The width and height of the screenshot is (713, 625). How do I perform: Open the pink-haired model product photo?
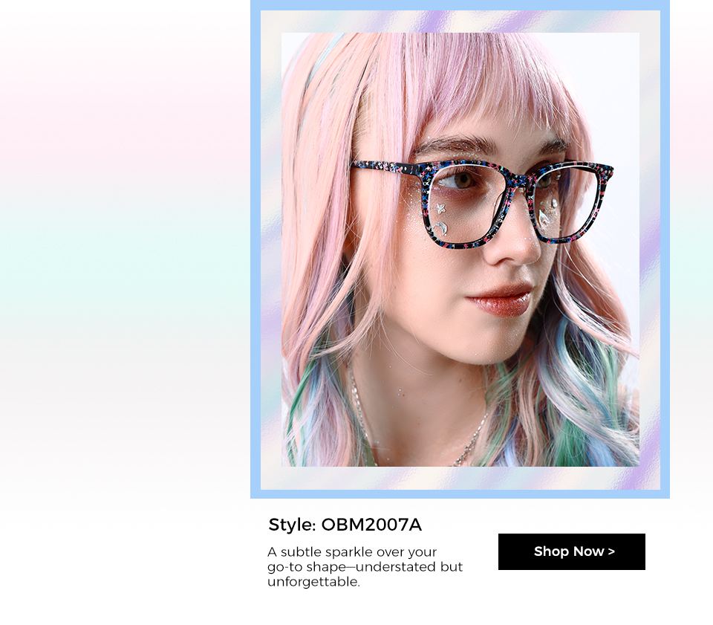(460, 249)
